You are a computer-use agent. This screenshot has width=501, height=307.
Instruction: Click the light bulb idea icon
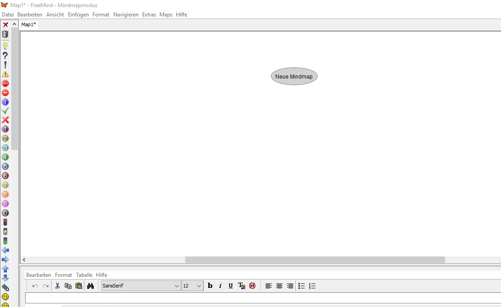pyautogui.click(x=5, y=46)
